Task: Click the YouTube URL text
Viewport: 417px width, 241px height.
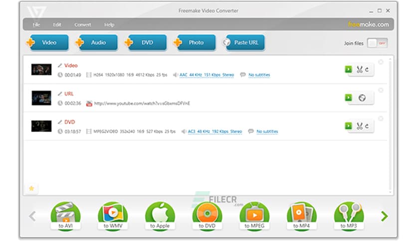Action: (142, 103)
